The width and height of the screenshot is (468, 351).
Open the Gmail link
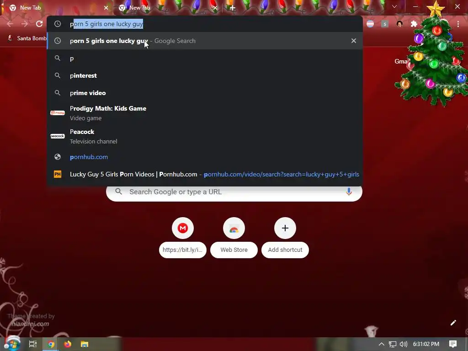(x=401, y=61)
